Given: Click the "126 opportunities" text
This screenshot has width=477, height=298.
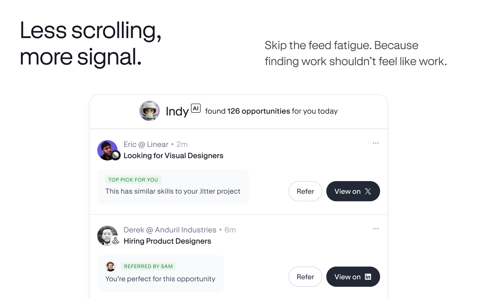Looking at the screenshot, I should pos(259,111).
